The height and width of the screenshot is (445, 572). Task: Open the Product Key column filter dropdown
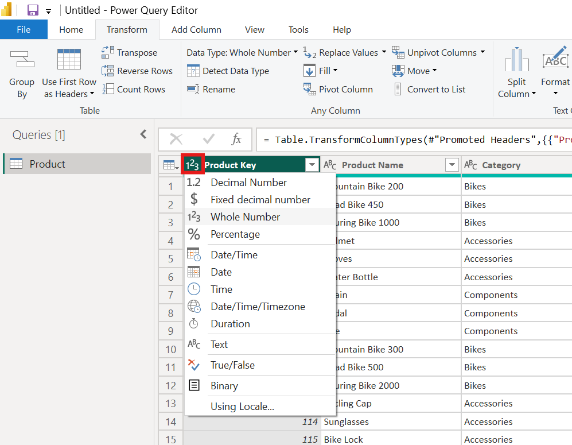point(312,165)
